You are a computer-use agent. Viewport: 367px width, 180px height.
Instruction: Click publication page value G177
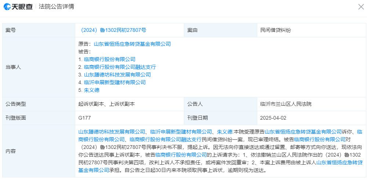click(x=84, y=118)
